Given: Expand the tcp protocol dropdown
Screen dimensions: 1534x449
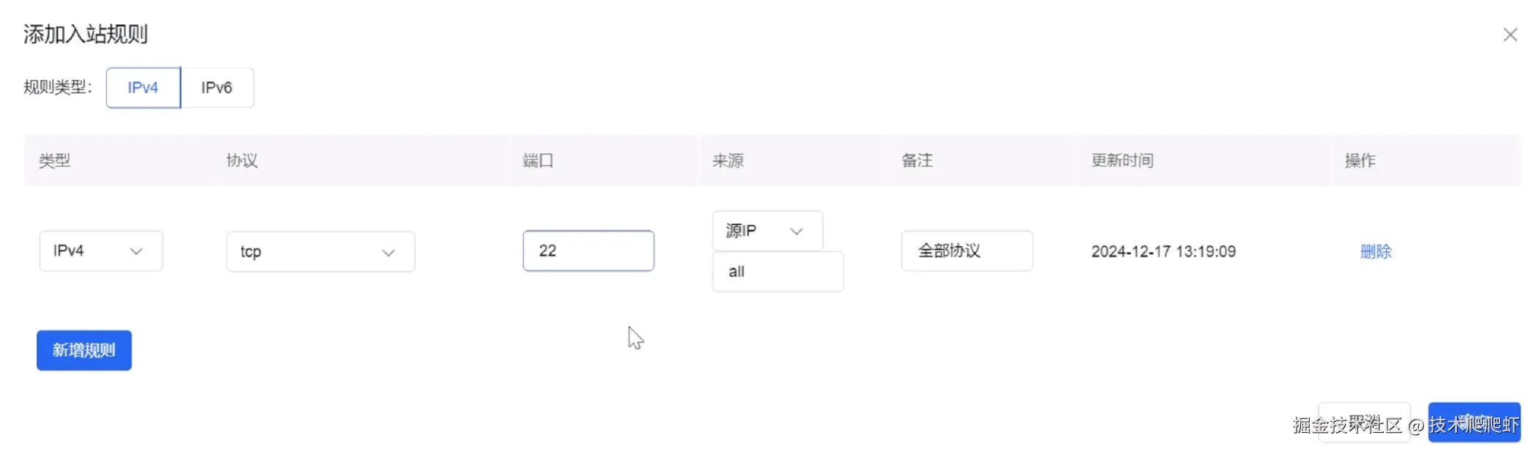Looking at the screenshot, I should (320, 252).
